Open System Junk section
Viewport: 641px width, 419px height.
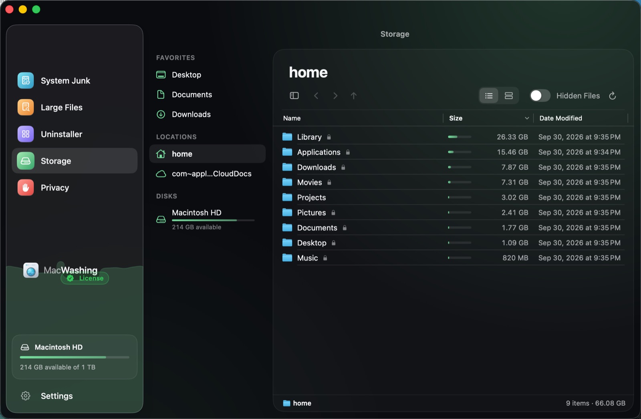75,80
